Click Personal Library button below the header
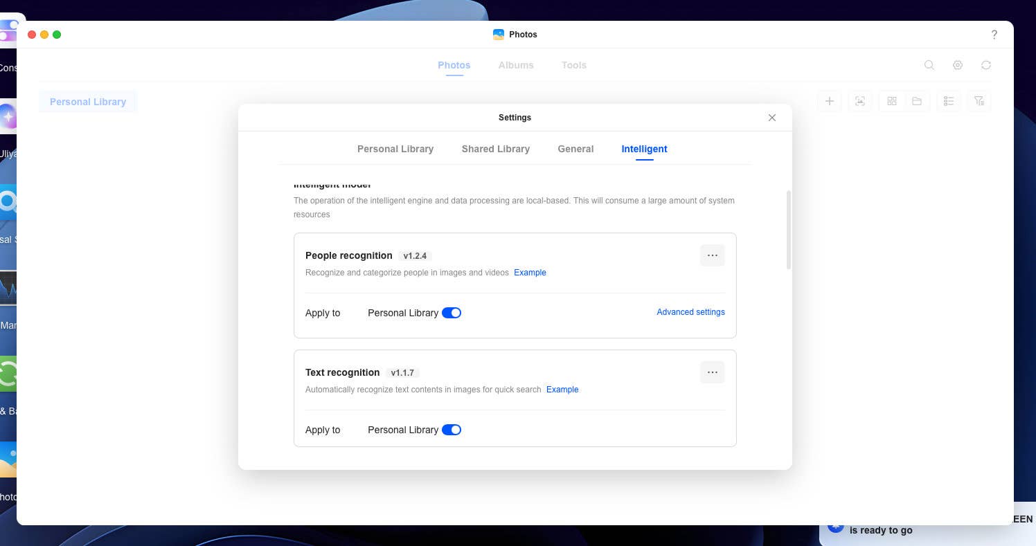The height and width of the screenshot is (546, 1036). 88,102
